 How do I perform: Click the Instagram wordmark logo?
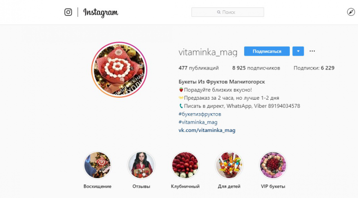point(100,12)
